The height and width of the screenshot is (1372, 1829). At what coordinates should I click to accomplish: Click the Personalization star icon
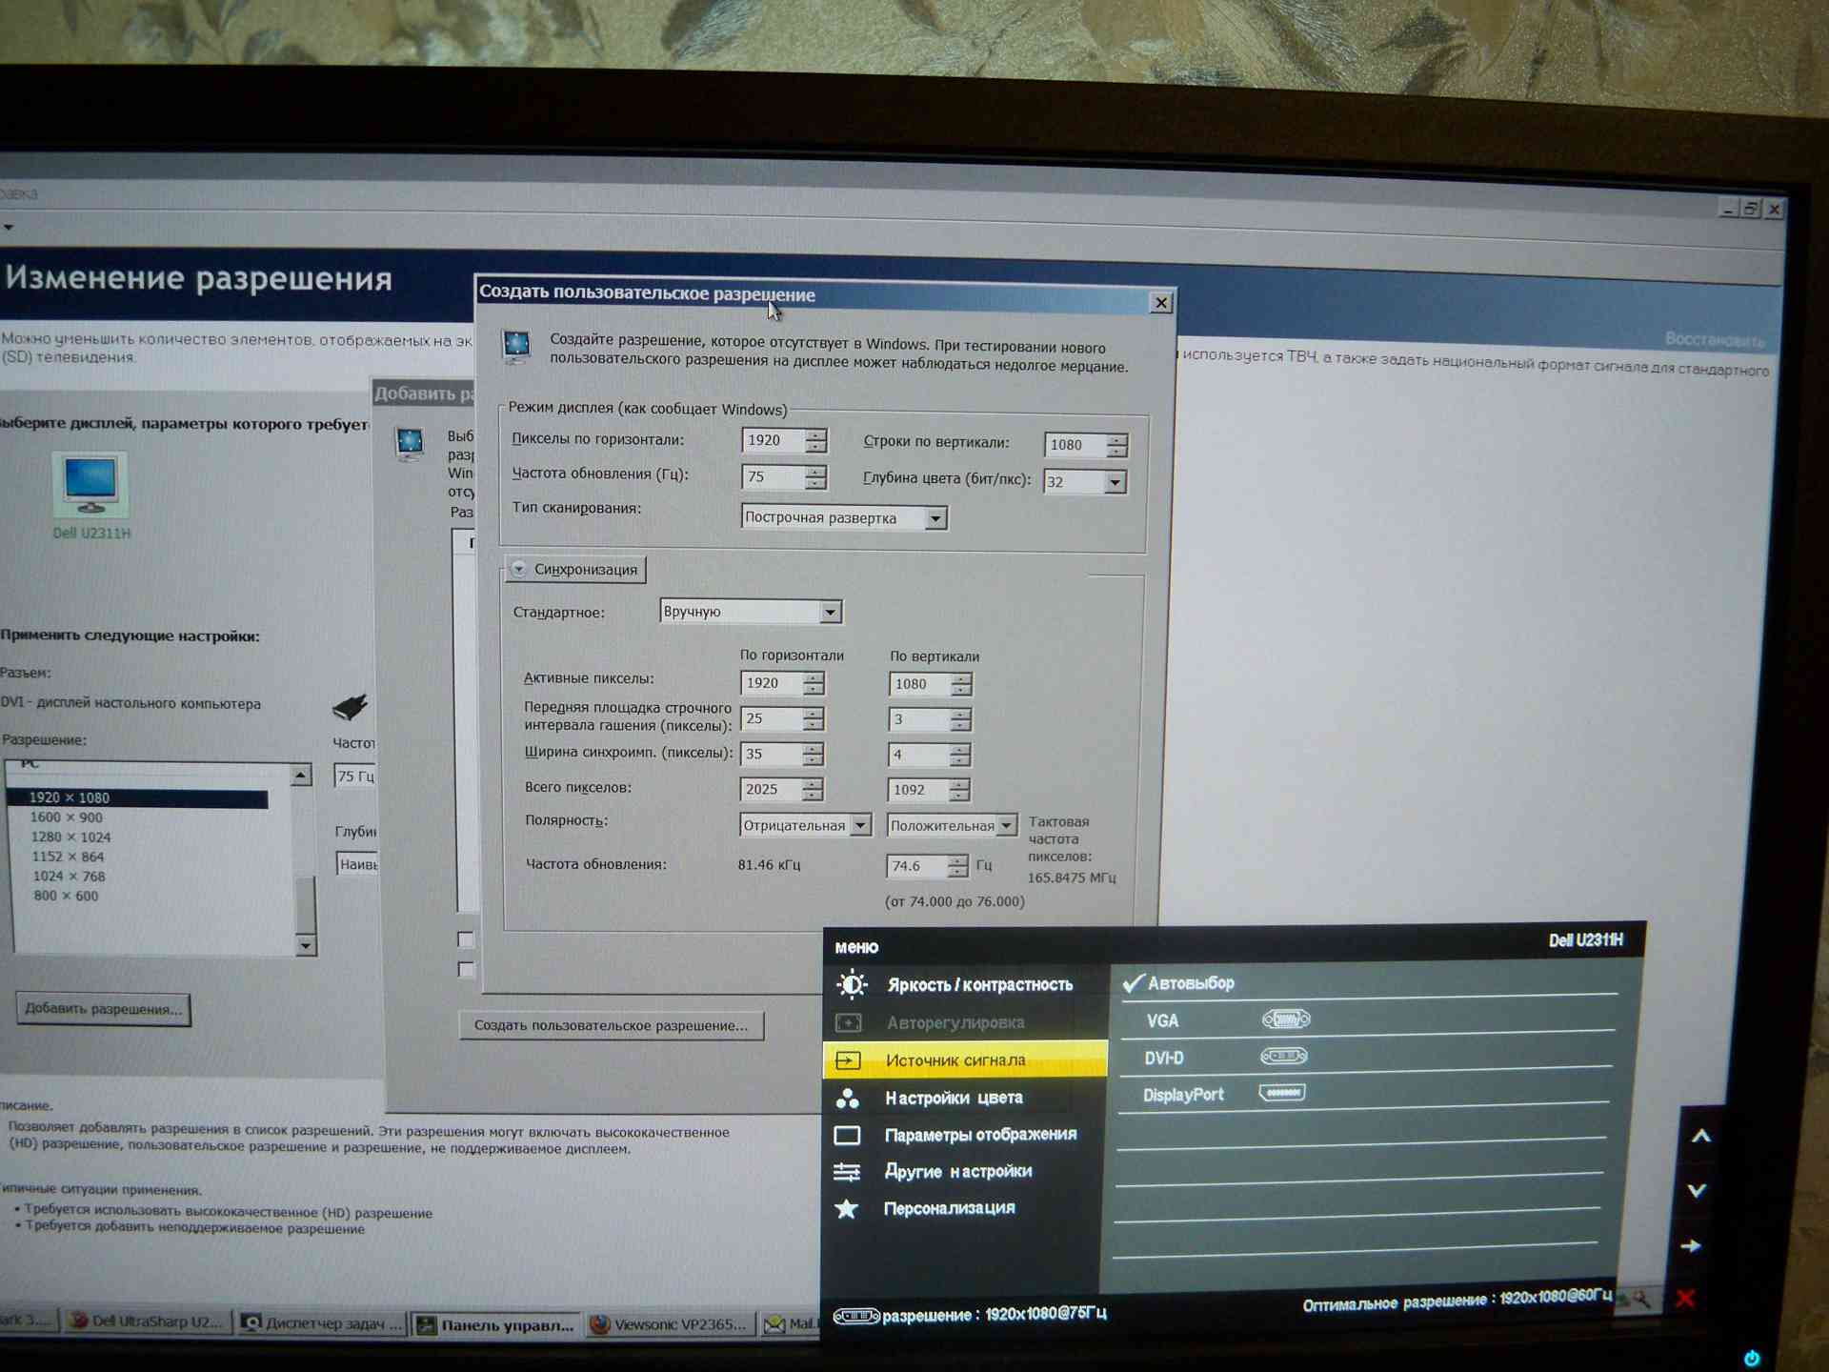846,1209
